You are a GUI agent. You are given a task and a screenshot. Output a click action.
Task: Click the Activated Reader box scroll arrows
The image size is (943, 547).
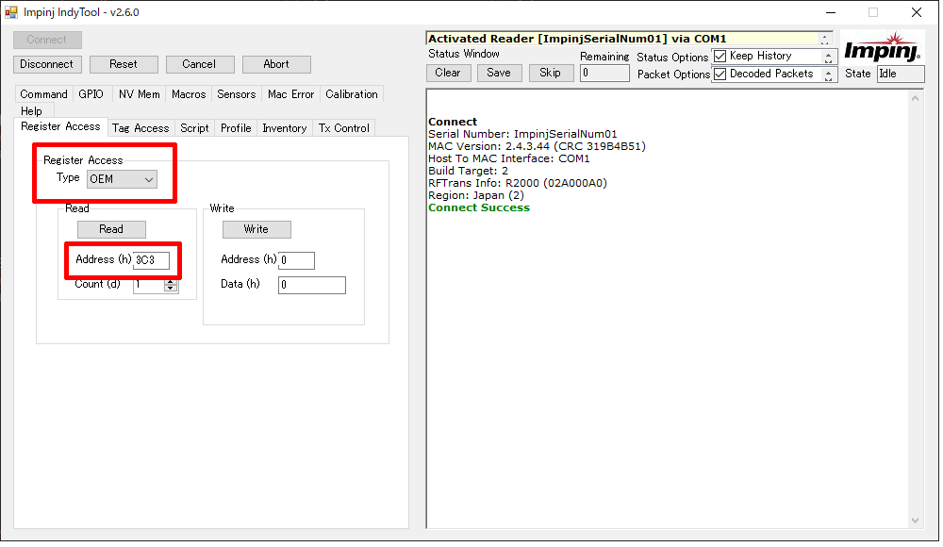pos(825,39)
